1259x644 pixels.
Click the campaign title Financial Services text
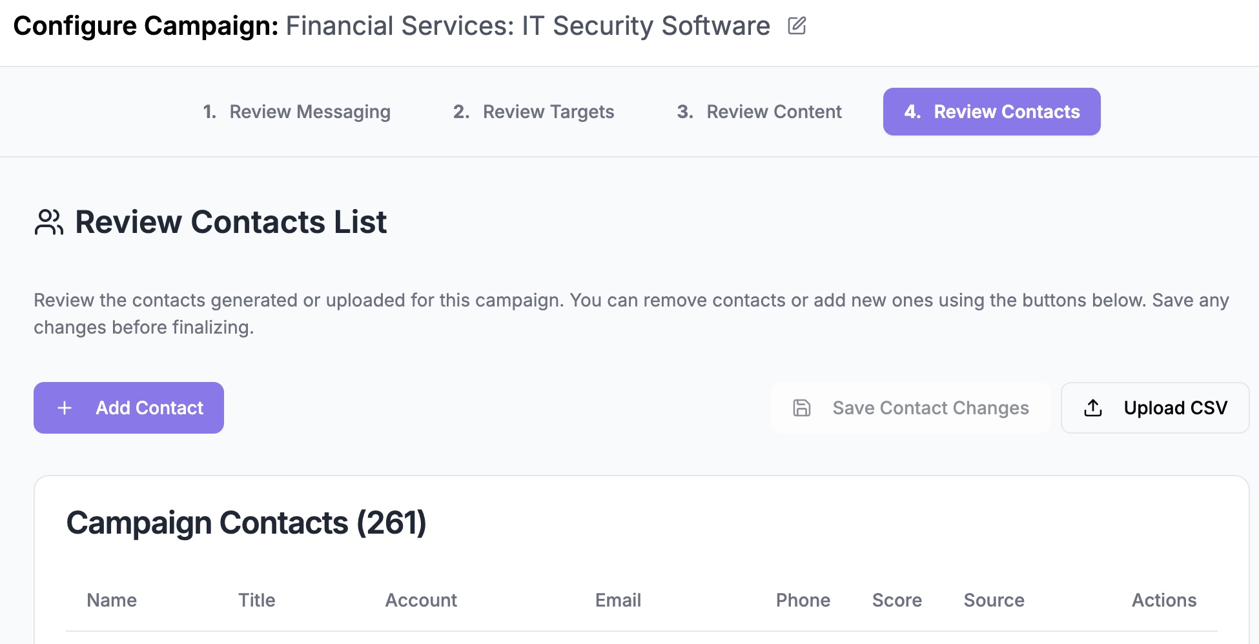click(527, 26)
